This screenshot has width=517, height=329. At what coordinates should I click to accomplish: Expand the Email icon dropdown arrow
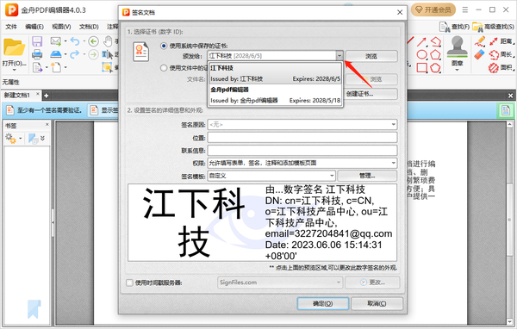click(x=65, y=41)
